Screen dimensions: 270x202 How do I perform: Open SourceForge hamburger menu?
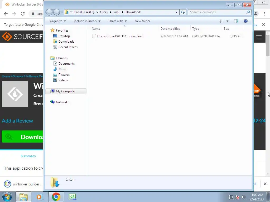[x=259, y=37]
